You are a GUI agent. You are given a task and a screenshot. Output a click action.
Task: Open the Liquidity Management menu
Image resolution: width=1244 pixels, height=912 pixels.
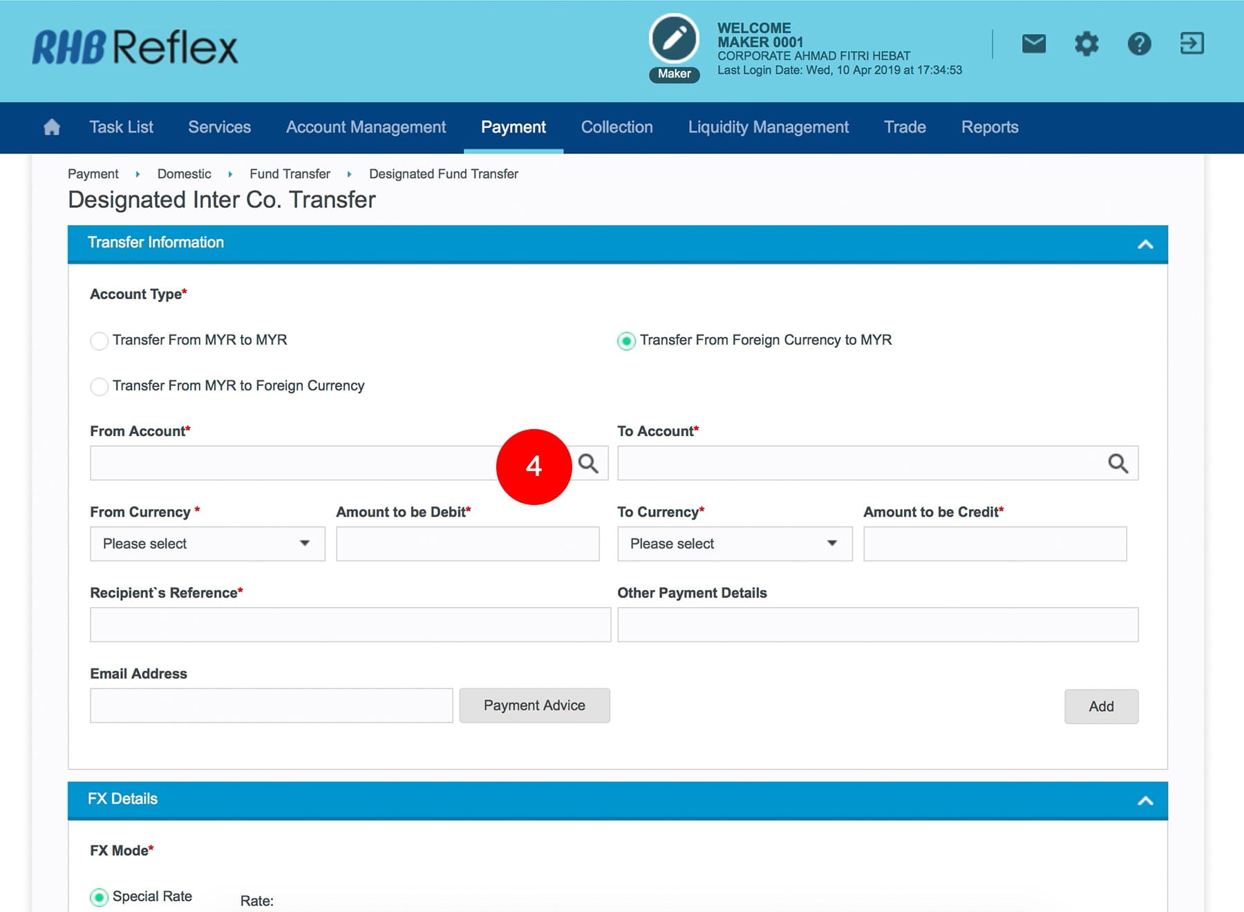tap(768, 127)
